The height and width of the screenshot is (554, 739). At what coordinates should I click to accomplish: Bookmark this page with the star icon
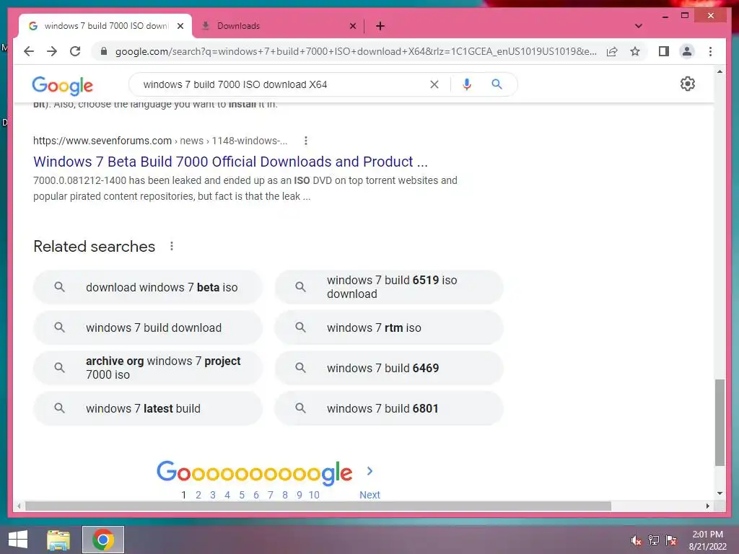point(635,51)
